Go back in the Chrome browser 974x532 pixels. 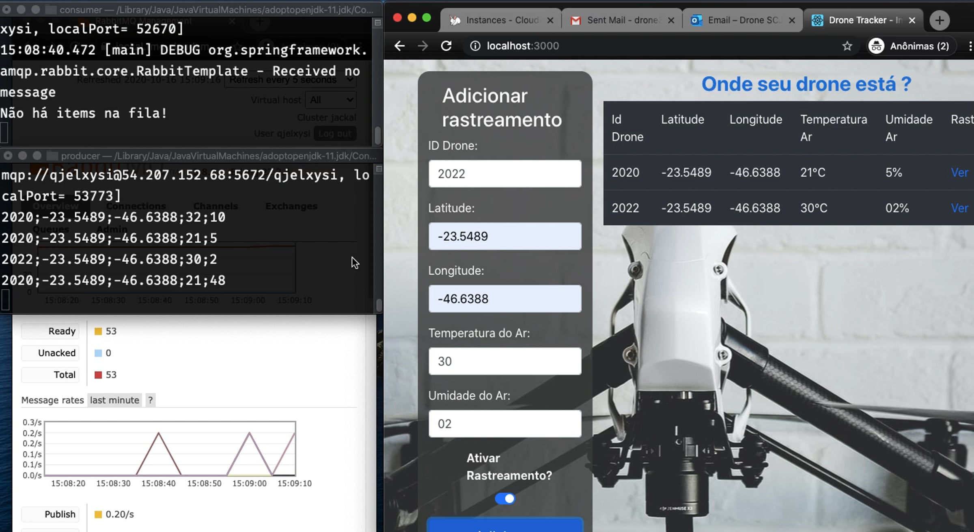[400, 46]
